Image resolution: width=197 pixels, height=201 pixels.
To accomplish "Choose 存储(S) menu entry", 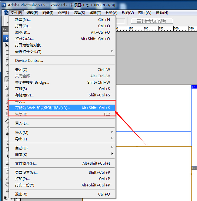I will (x=62, y=89).
